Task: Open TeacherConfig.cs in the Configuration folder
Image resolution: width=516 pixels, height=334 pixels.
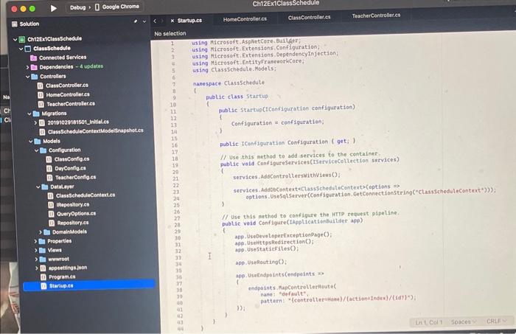Action: 76,178
